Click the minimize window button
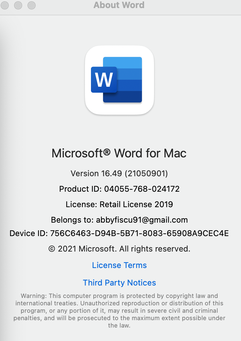This screenshot has height=341, width=241. point(18,5)
